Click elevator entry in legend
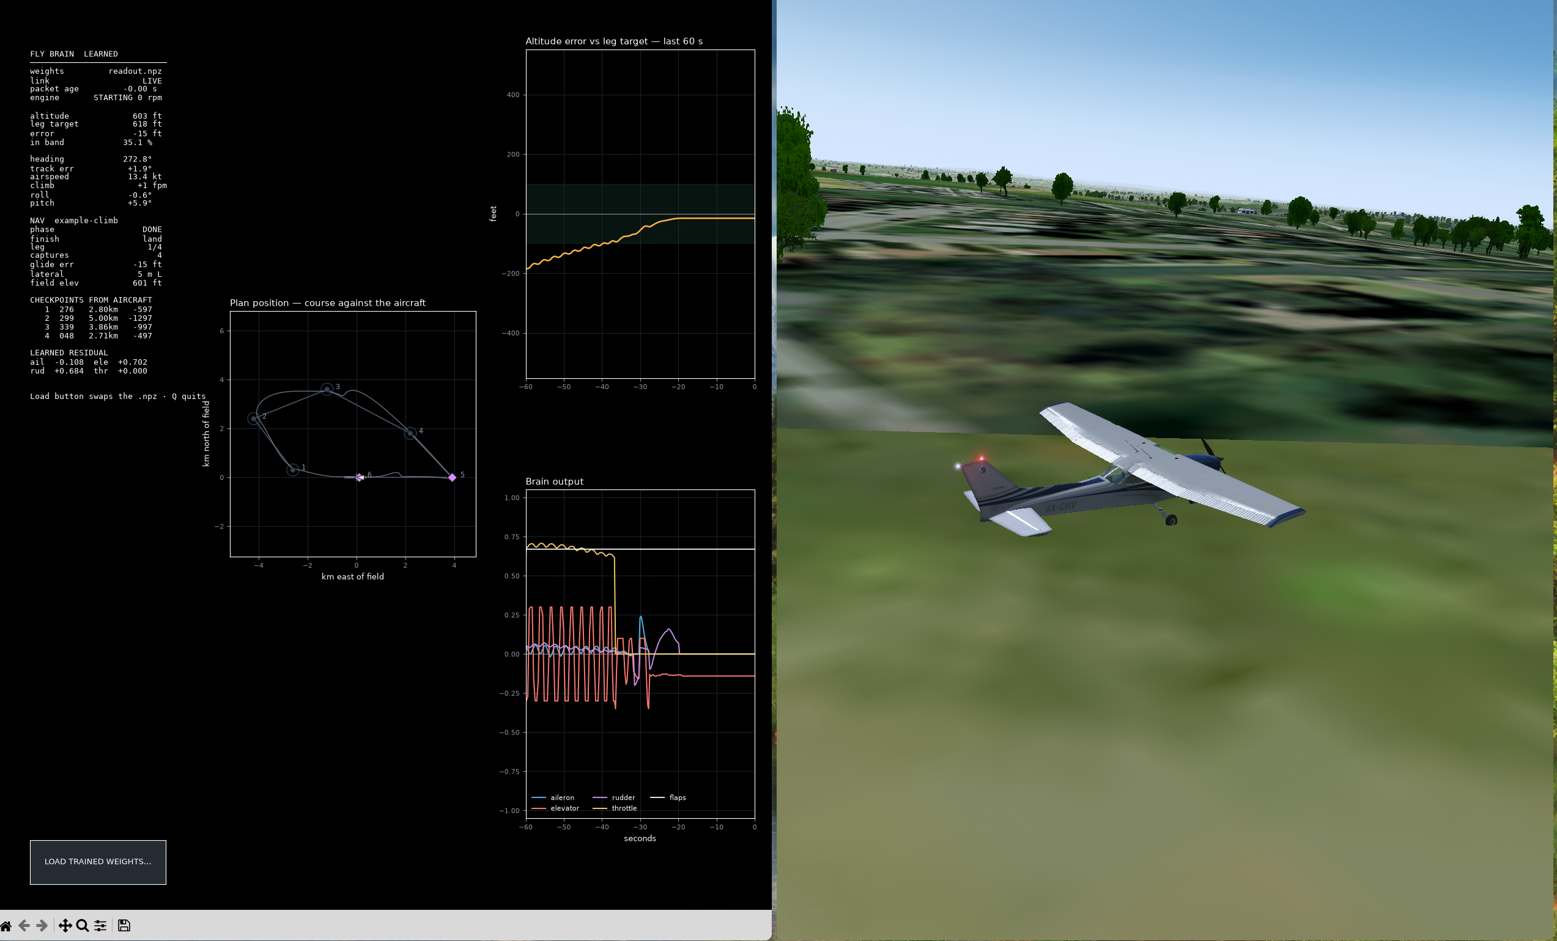Screen dimensions: 1557x941 click(555, 808)
